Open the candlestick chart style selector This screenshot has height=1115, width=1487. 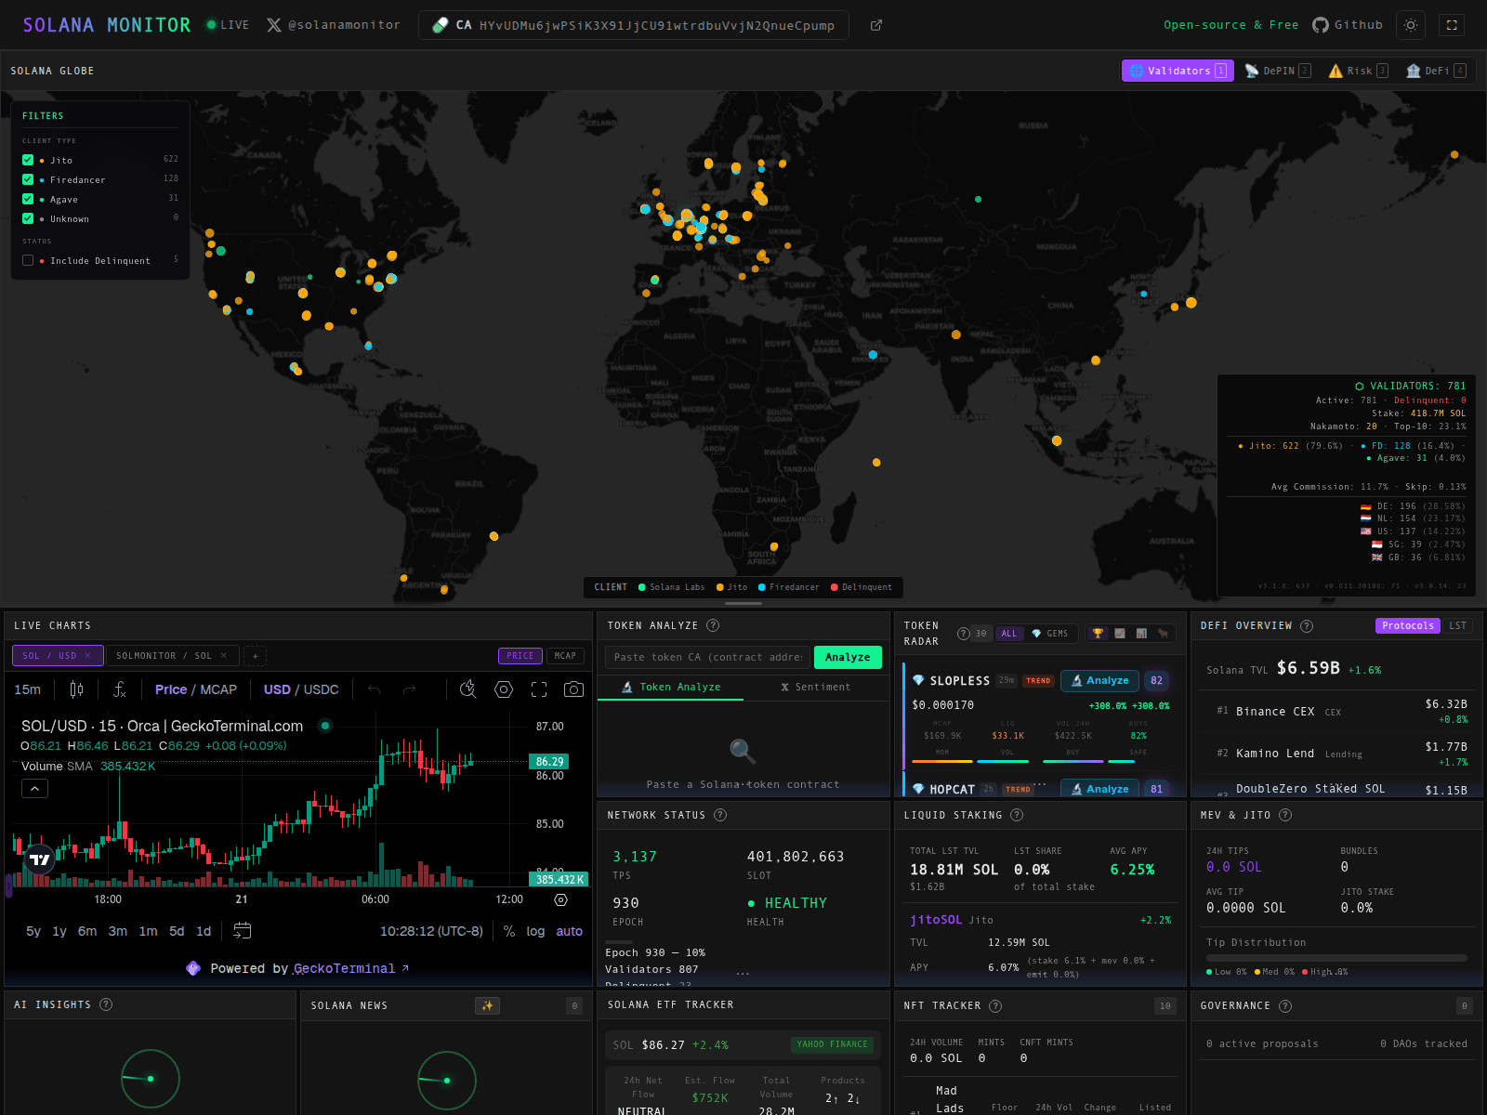click(x=76, y=689)
